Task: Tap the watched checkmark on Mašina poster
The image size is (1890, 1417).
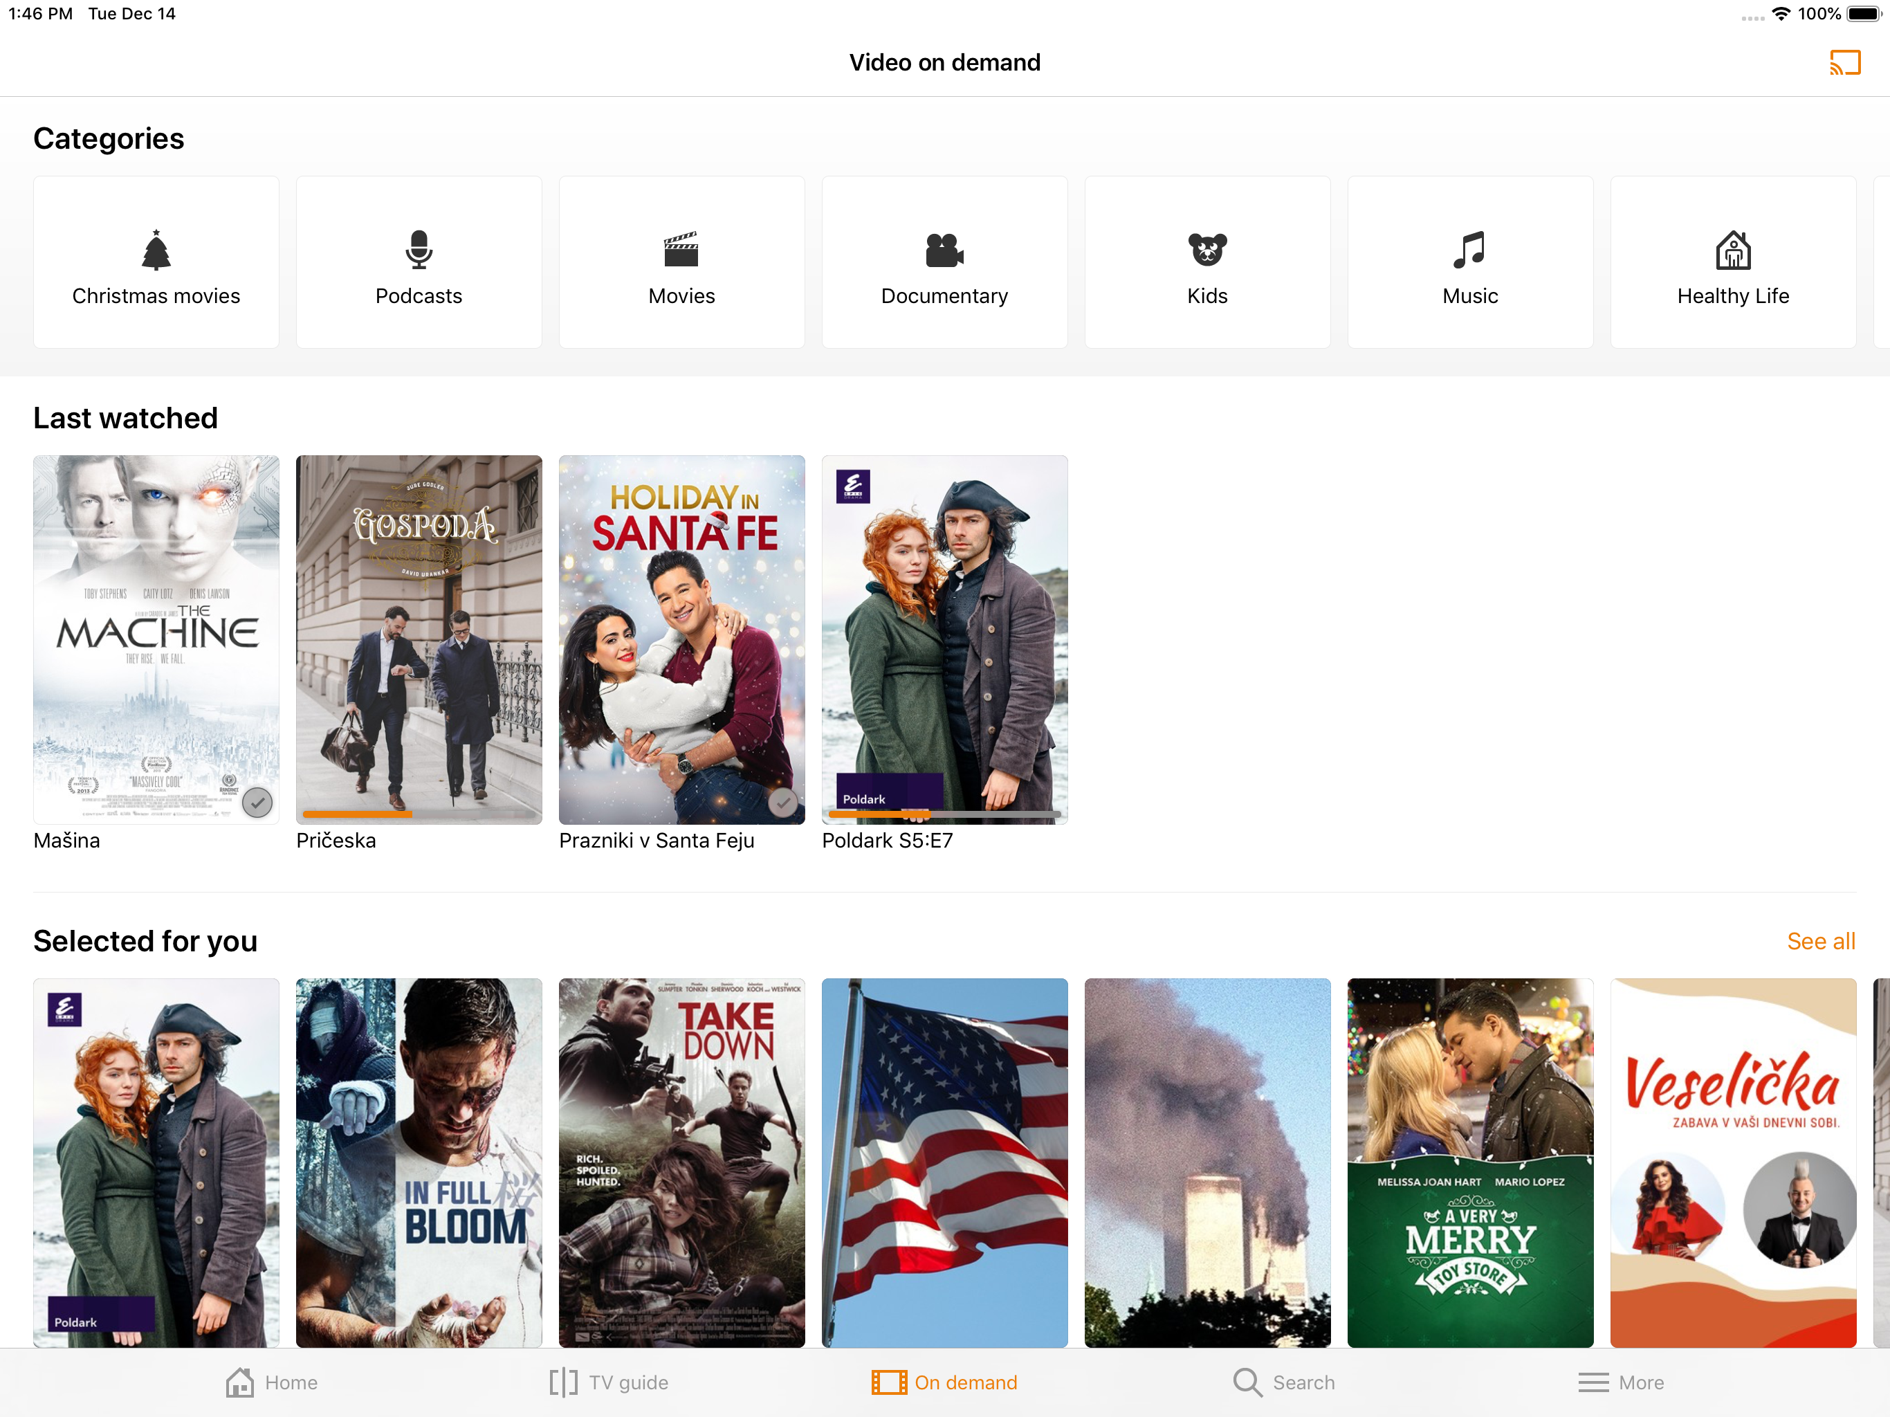Action: click(x=257, y=802)
